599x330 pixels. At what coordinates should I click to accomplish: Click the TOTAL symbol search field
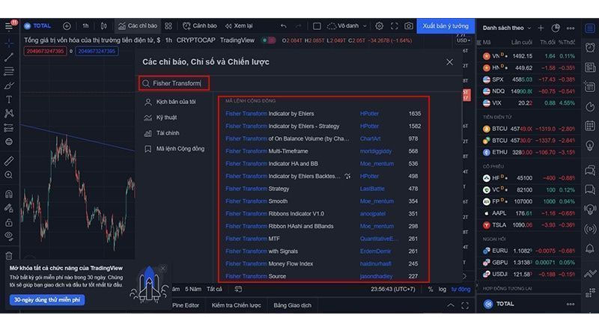(38, 26)
